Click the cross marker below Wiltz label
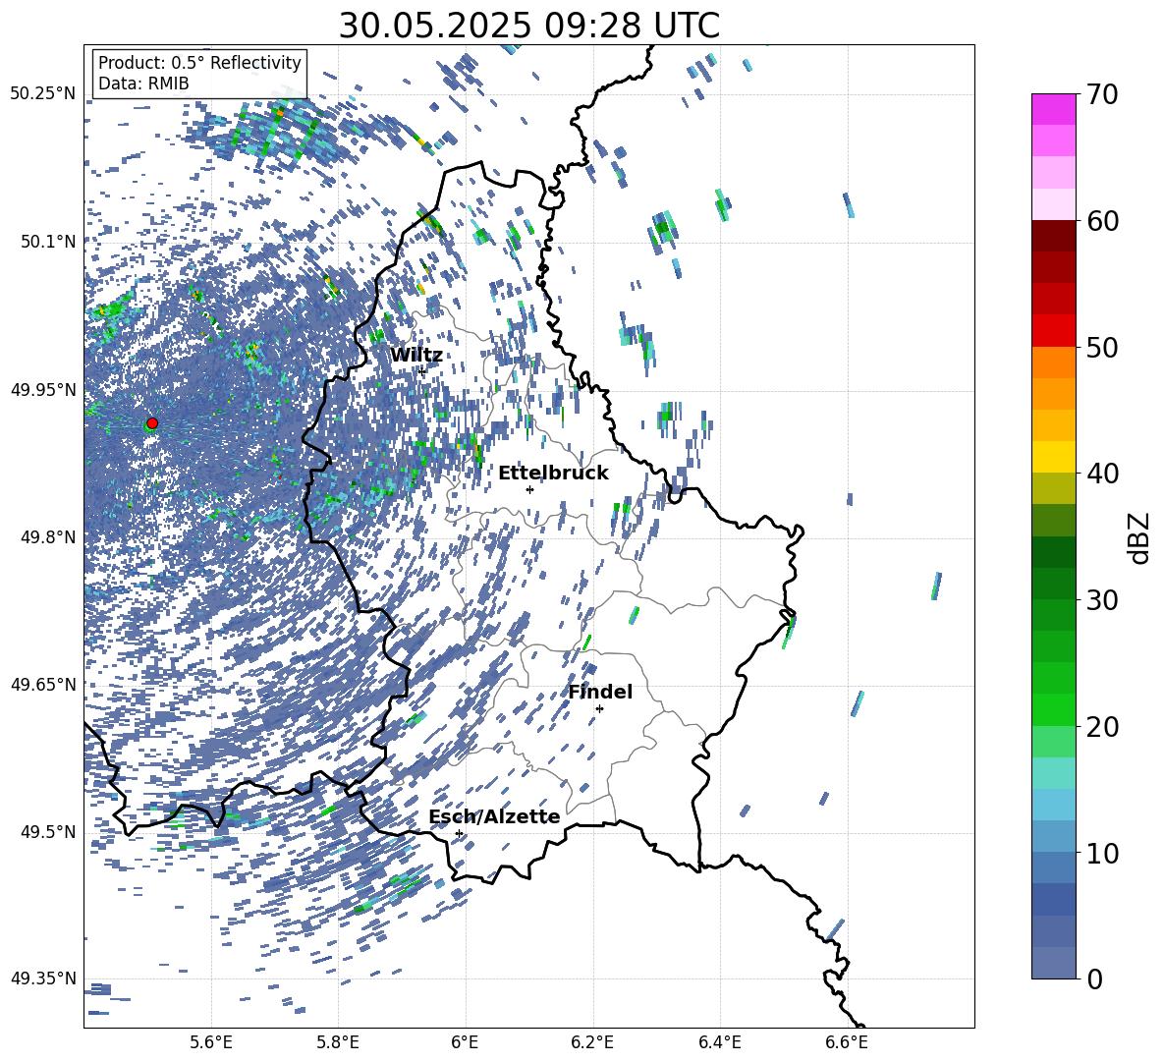 [422, 371]
